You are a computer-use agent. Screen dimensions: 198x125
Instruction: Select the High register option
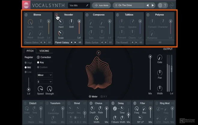pyautogui.click(x=28, y=63)
